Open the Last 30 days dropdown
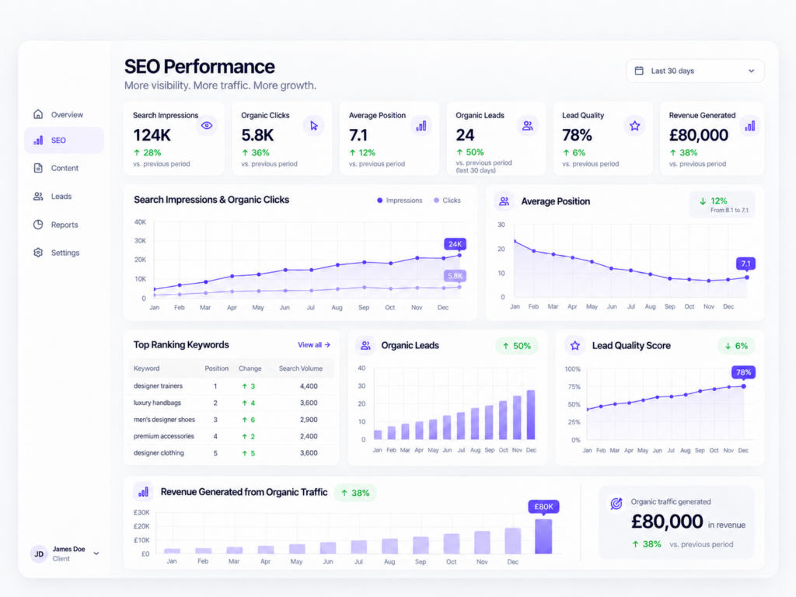Viewport: 796px width, 597px height. click(695, 71)
